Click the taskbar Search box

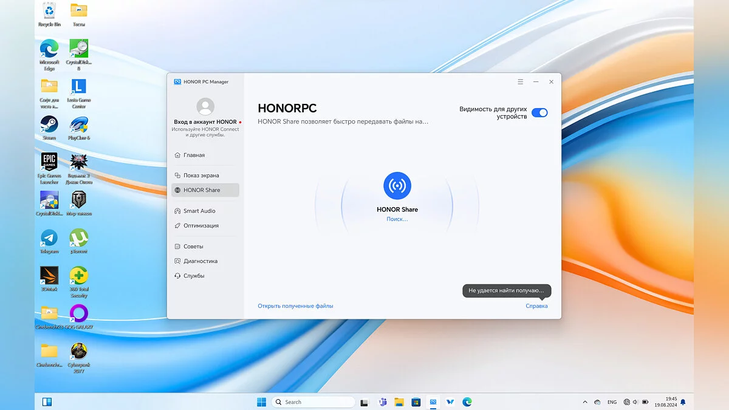tap(313, 402)
